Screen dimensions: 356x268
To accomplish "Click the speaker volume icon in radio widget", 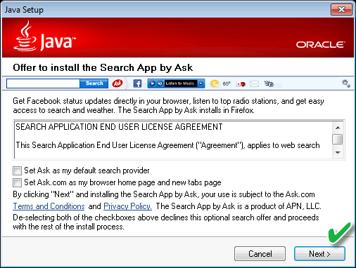I will tap(160, 83).
